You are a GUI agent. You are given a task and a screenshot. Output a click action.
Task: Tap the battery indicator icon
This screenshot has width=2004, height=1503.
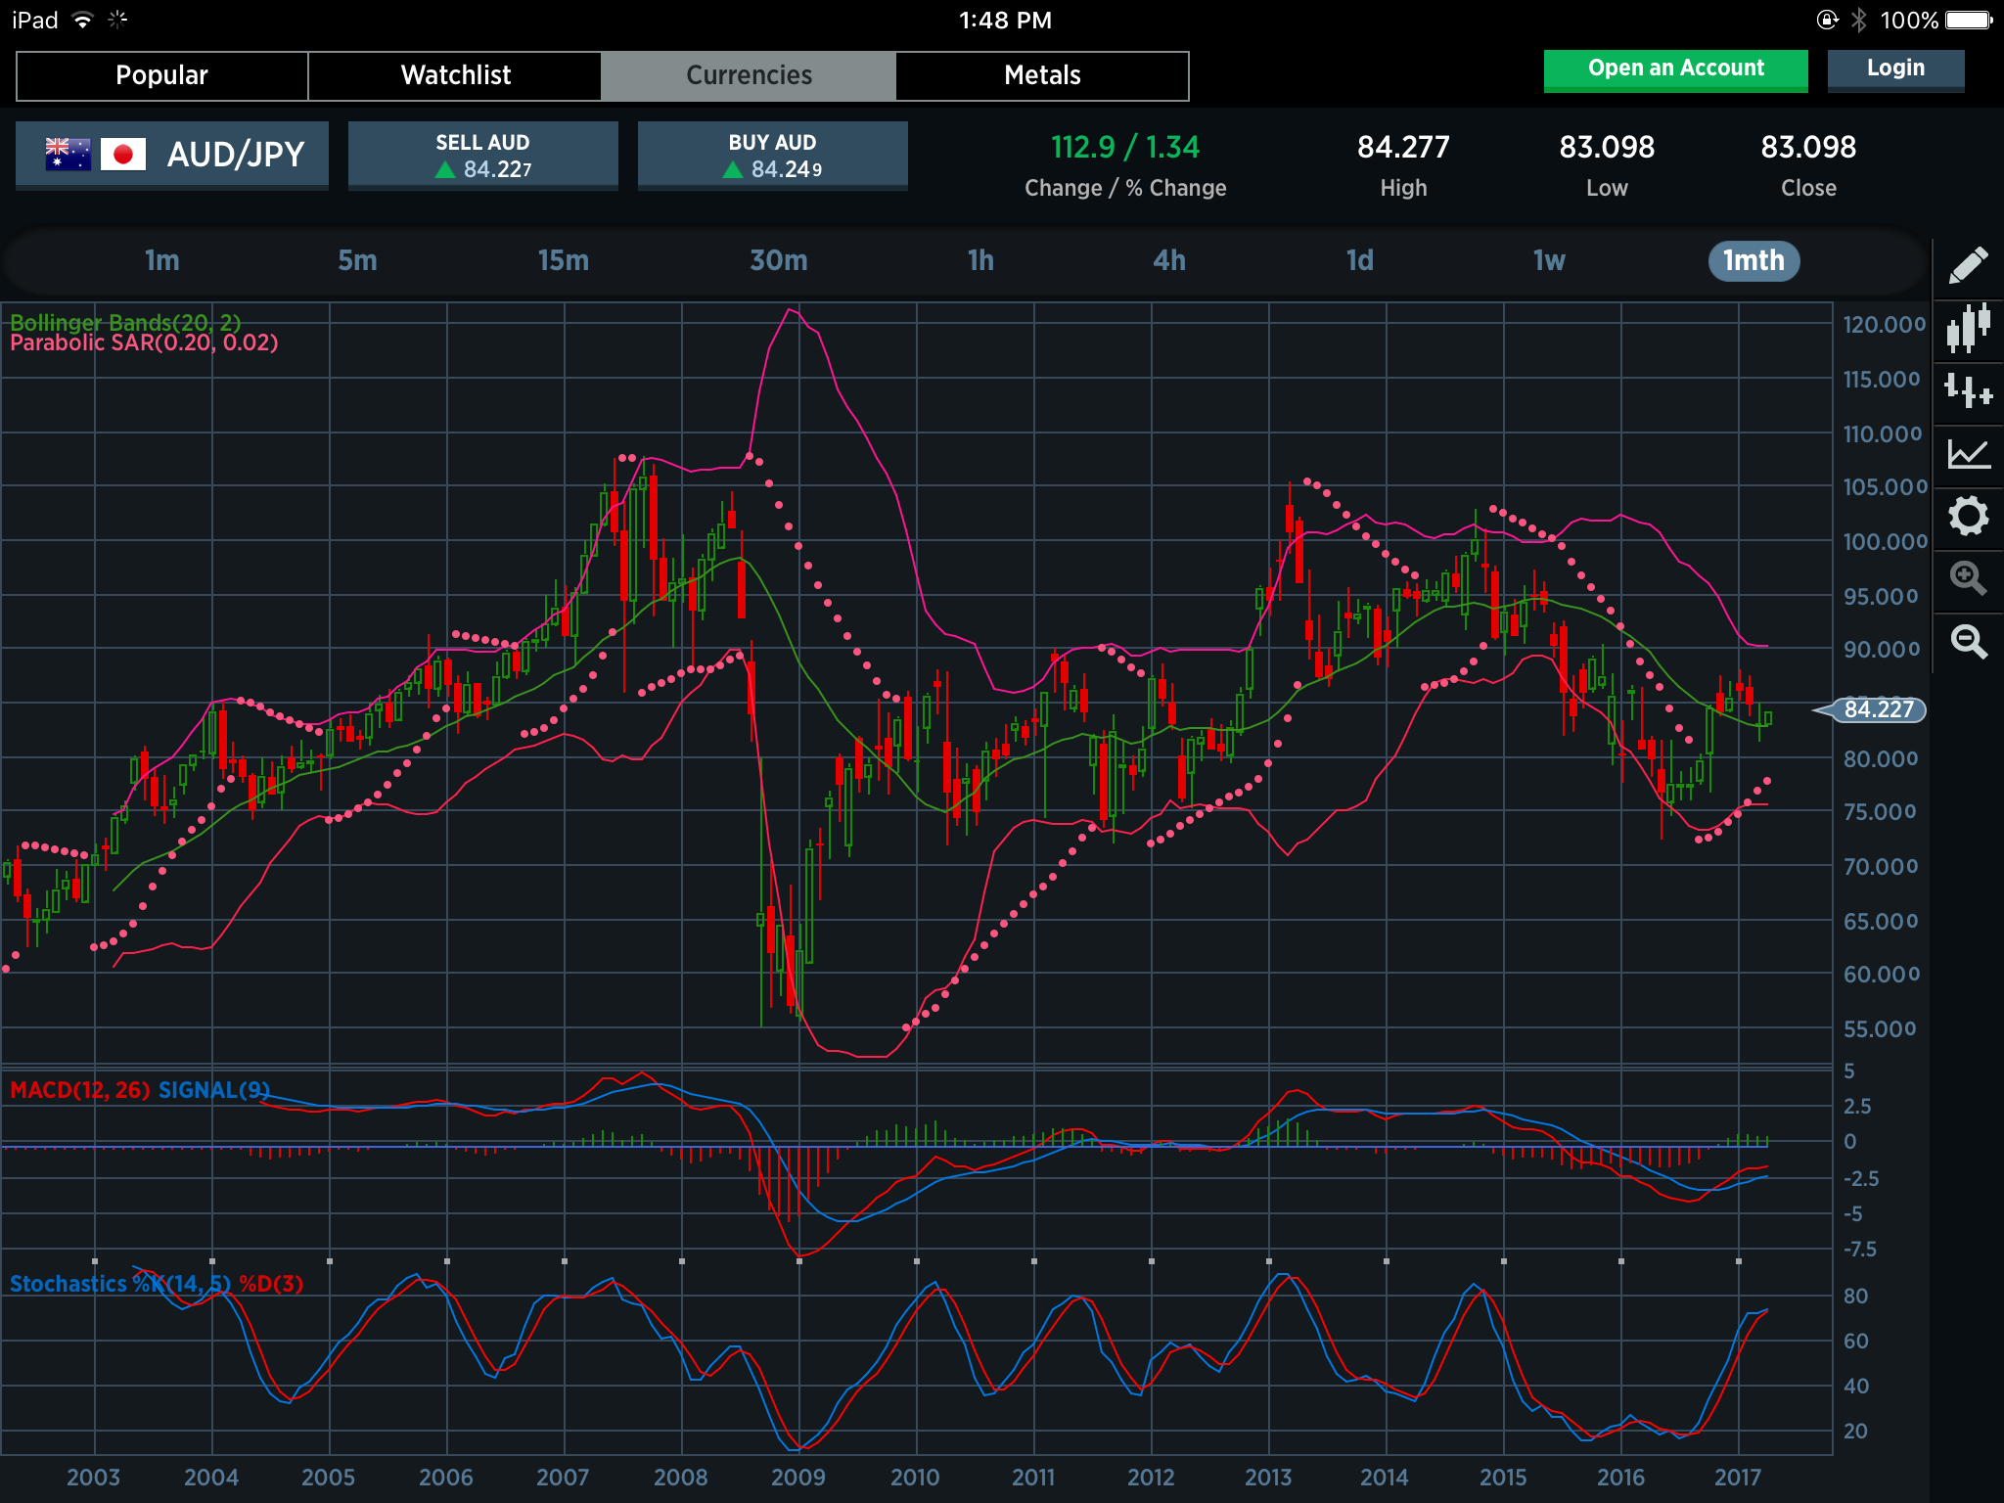pyautogui.click(x=1969, y=20)
